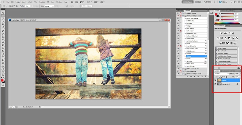Screen dimensions: 242x125
Task: Begin recording in the Actions panel
Action: tap(191, 76)
